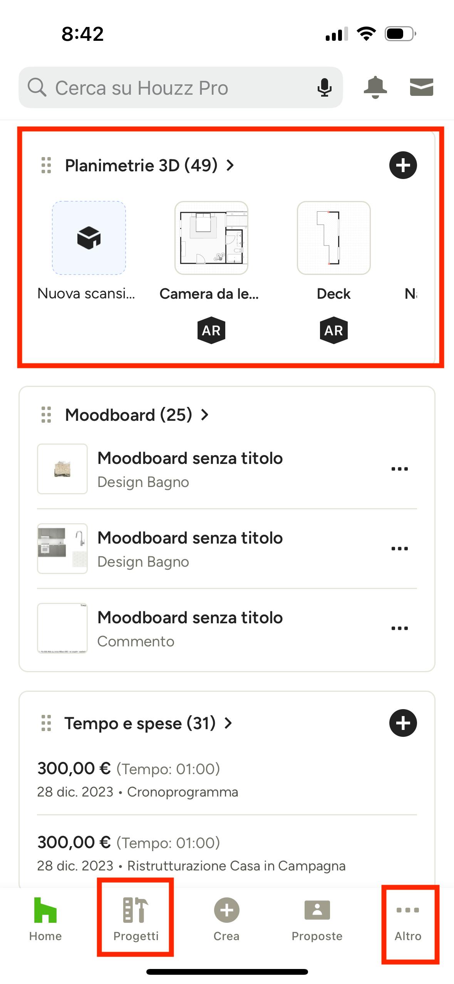The image size is (454, 984).
Task: Open Deck floor plan thumbnail
Action: pos(333,238)
